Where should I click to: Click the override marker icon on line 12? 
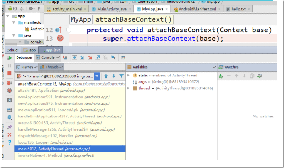tap(59, 30)
